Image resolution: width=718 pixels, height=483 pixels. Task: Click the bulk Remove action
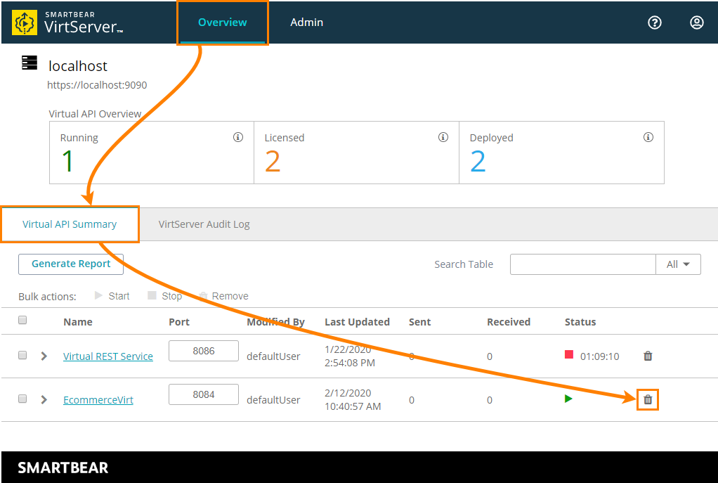223,296
